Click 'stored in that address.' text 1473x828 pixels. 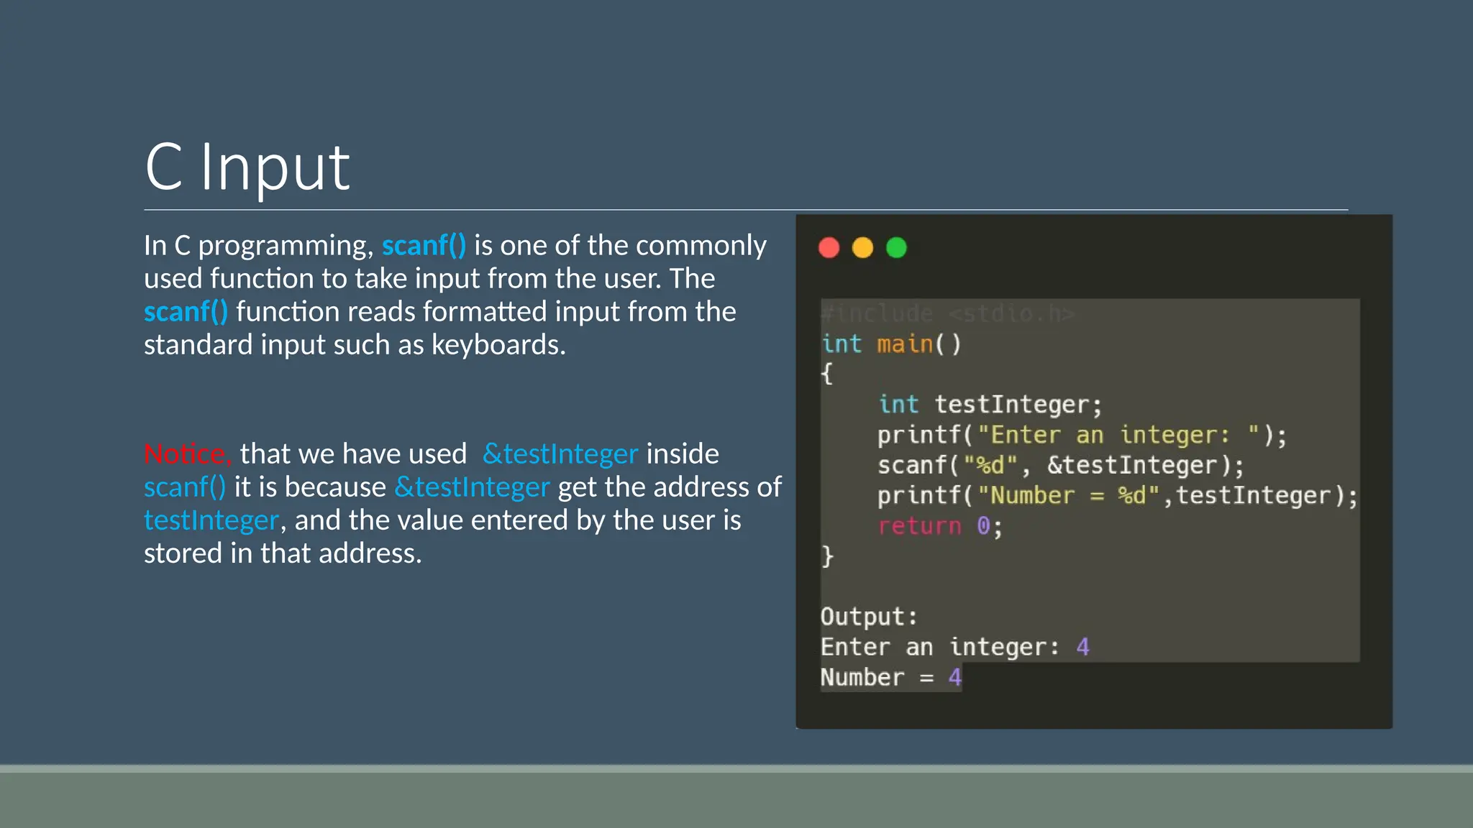click(283, 553)
